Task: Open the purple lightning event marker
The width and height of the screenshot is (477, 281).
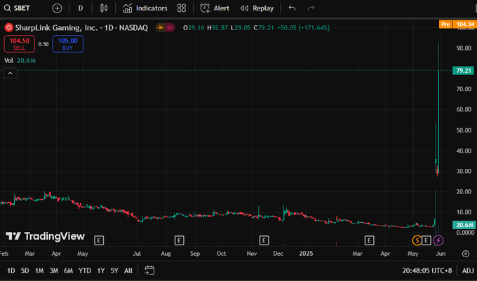Action: click(438, 240)
